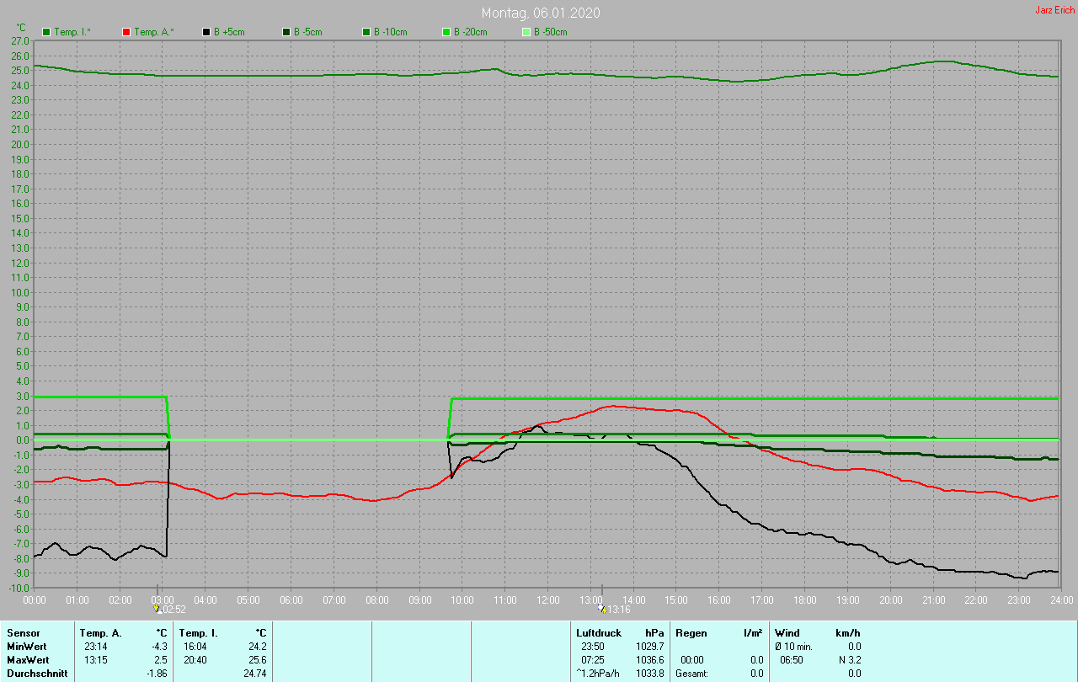
Task: Click the rain time '00:00' in table
Action: [x=692, y=659]
